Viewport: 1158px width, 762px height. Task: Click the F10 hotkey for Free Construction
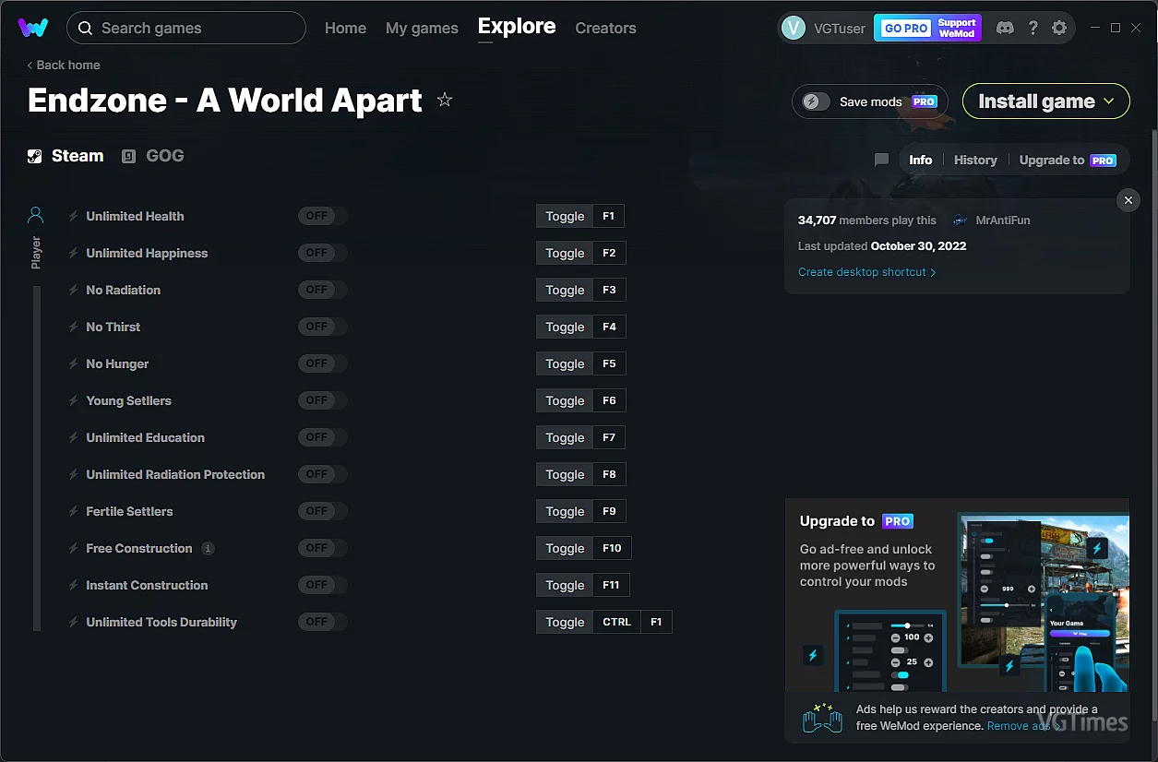612,548
